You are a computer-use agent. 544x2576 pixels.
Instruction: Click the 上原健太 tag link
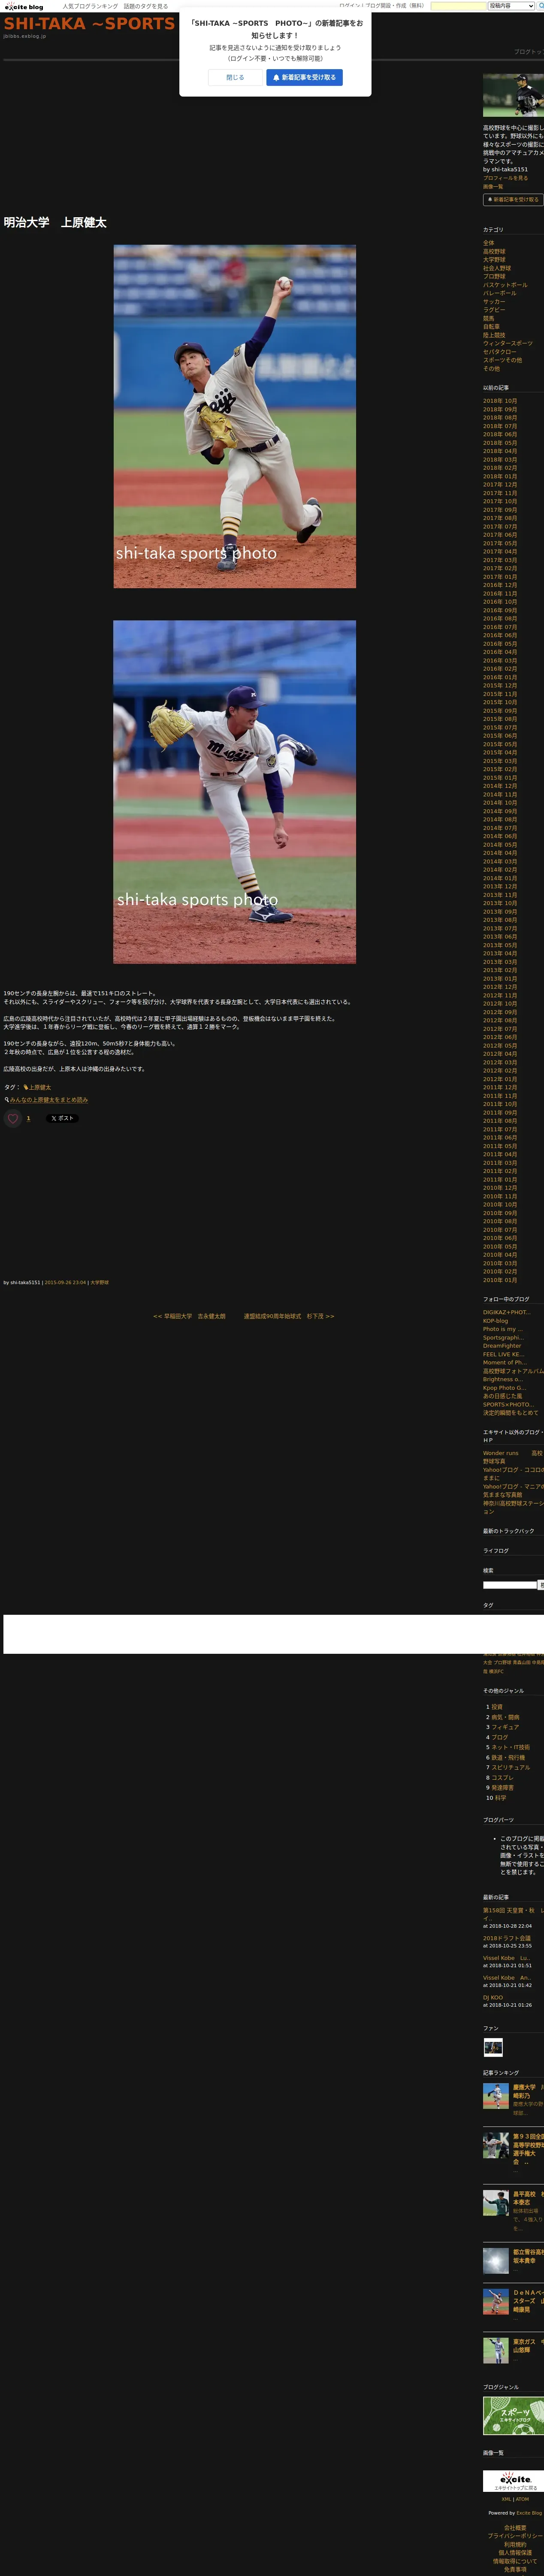(40, 1087)
